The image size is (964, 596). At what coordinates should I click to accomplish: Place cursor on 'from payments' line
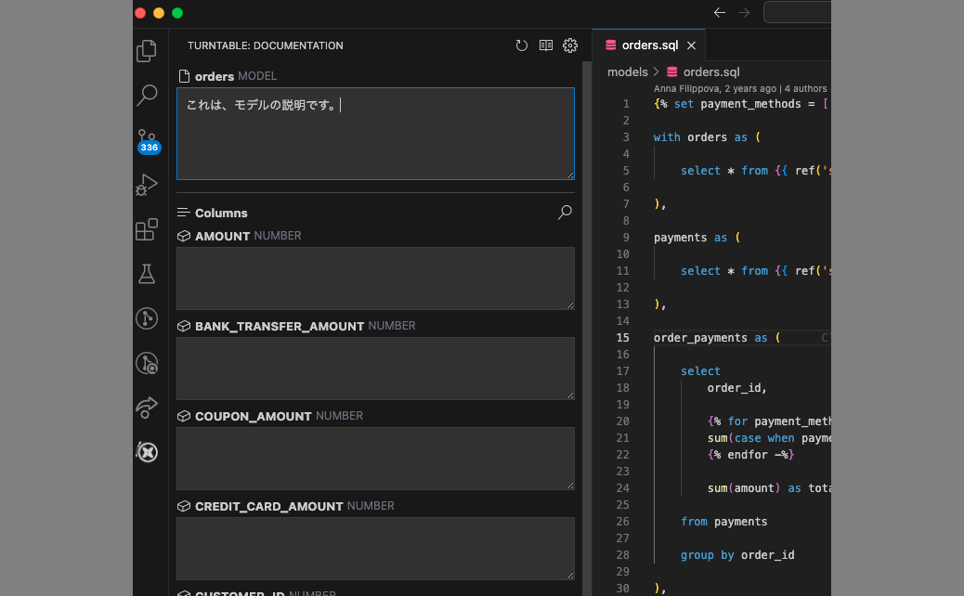pyautogui.click(x=723, y=522)
